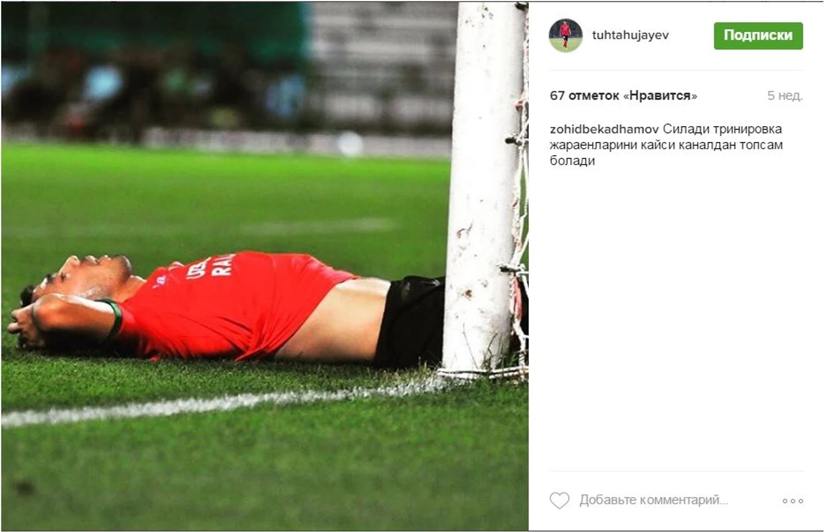Viewport: 824px width, 532px height.
Task: Open the three-dots more options menu
Action: pos(792,500)
